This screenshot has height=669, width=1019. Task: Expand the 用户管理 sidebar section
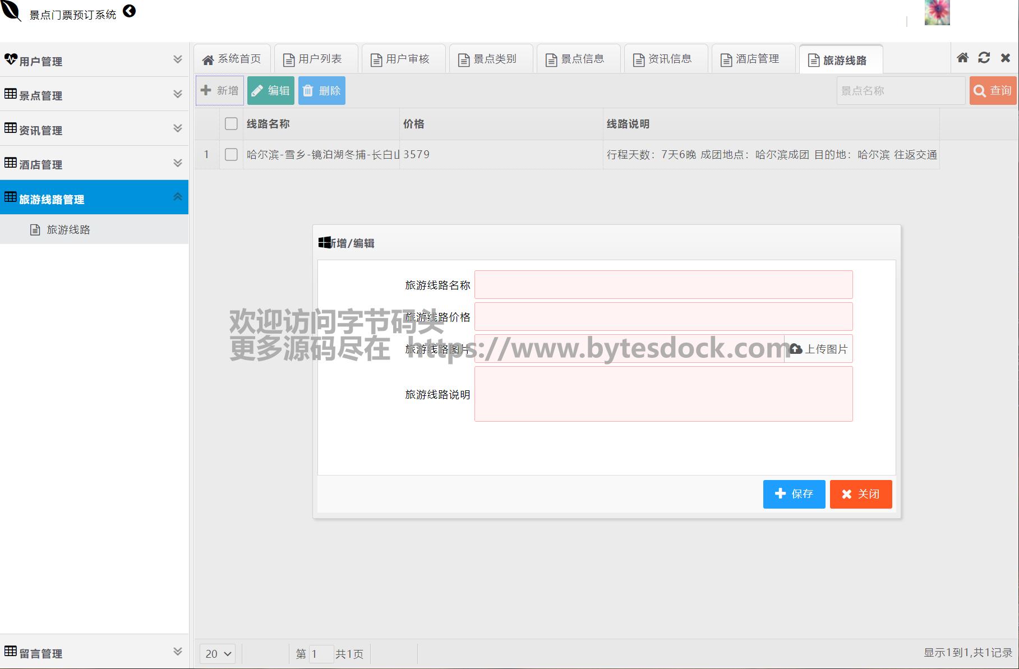click(94, 60)
